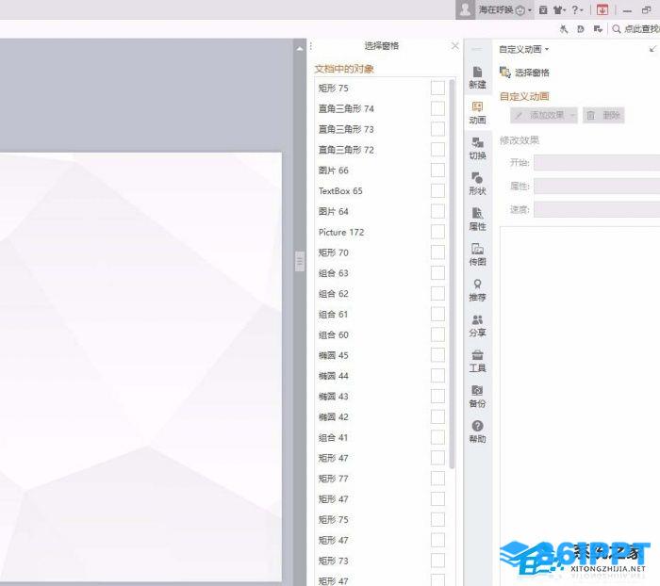Viewport: 660px width, 586px height.
Task: Select 矩形 73 in the object list
Action: click(x=334, y=562)
